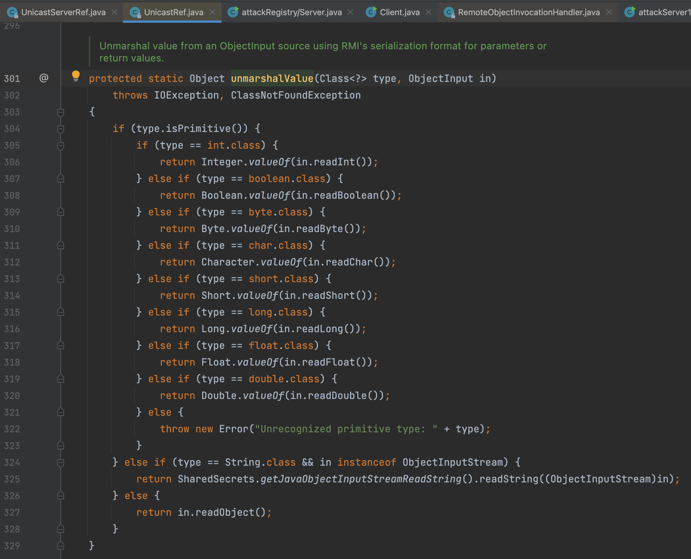Click type.isPrimitive() on line 304

(x=189, y=129)
